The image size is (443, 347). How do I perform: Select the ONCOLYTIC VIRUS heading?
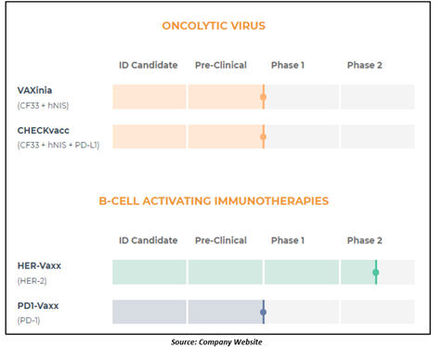[x=214, y=26]
